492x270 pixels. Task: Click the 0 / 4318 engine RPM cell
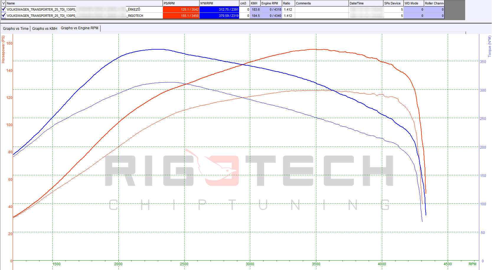[x=271, y=9]
